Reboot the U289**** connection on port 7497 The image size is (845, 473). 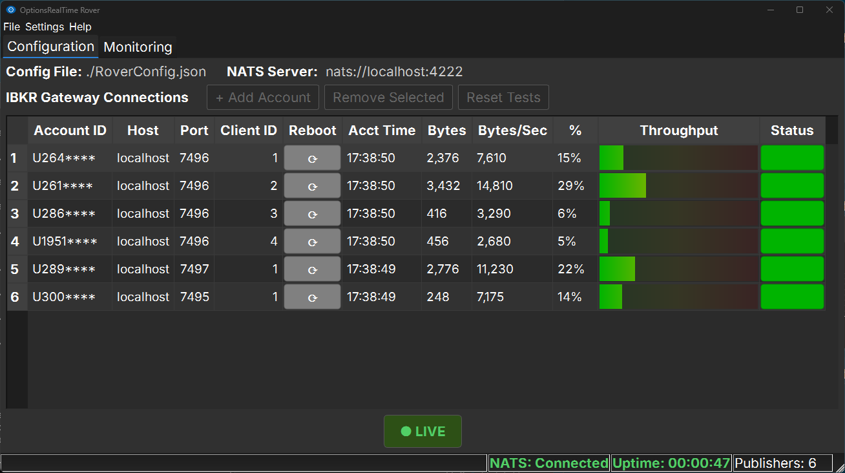(x=312, y=269)
